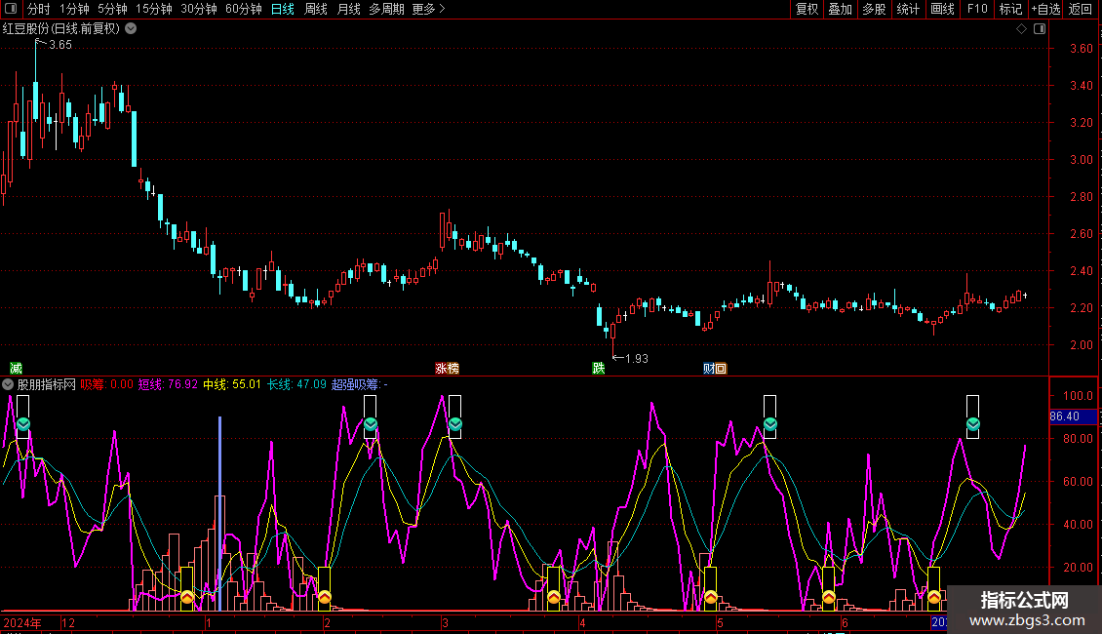Select the 60分钟 period tab
1102x634 pixels.
pyautogui.click(x=243, y=9)
